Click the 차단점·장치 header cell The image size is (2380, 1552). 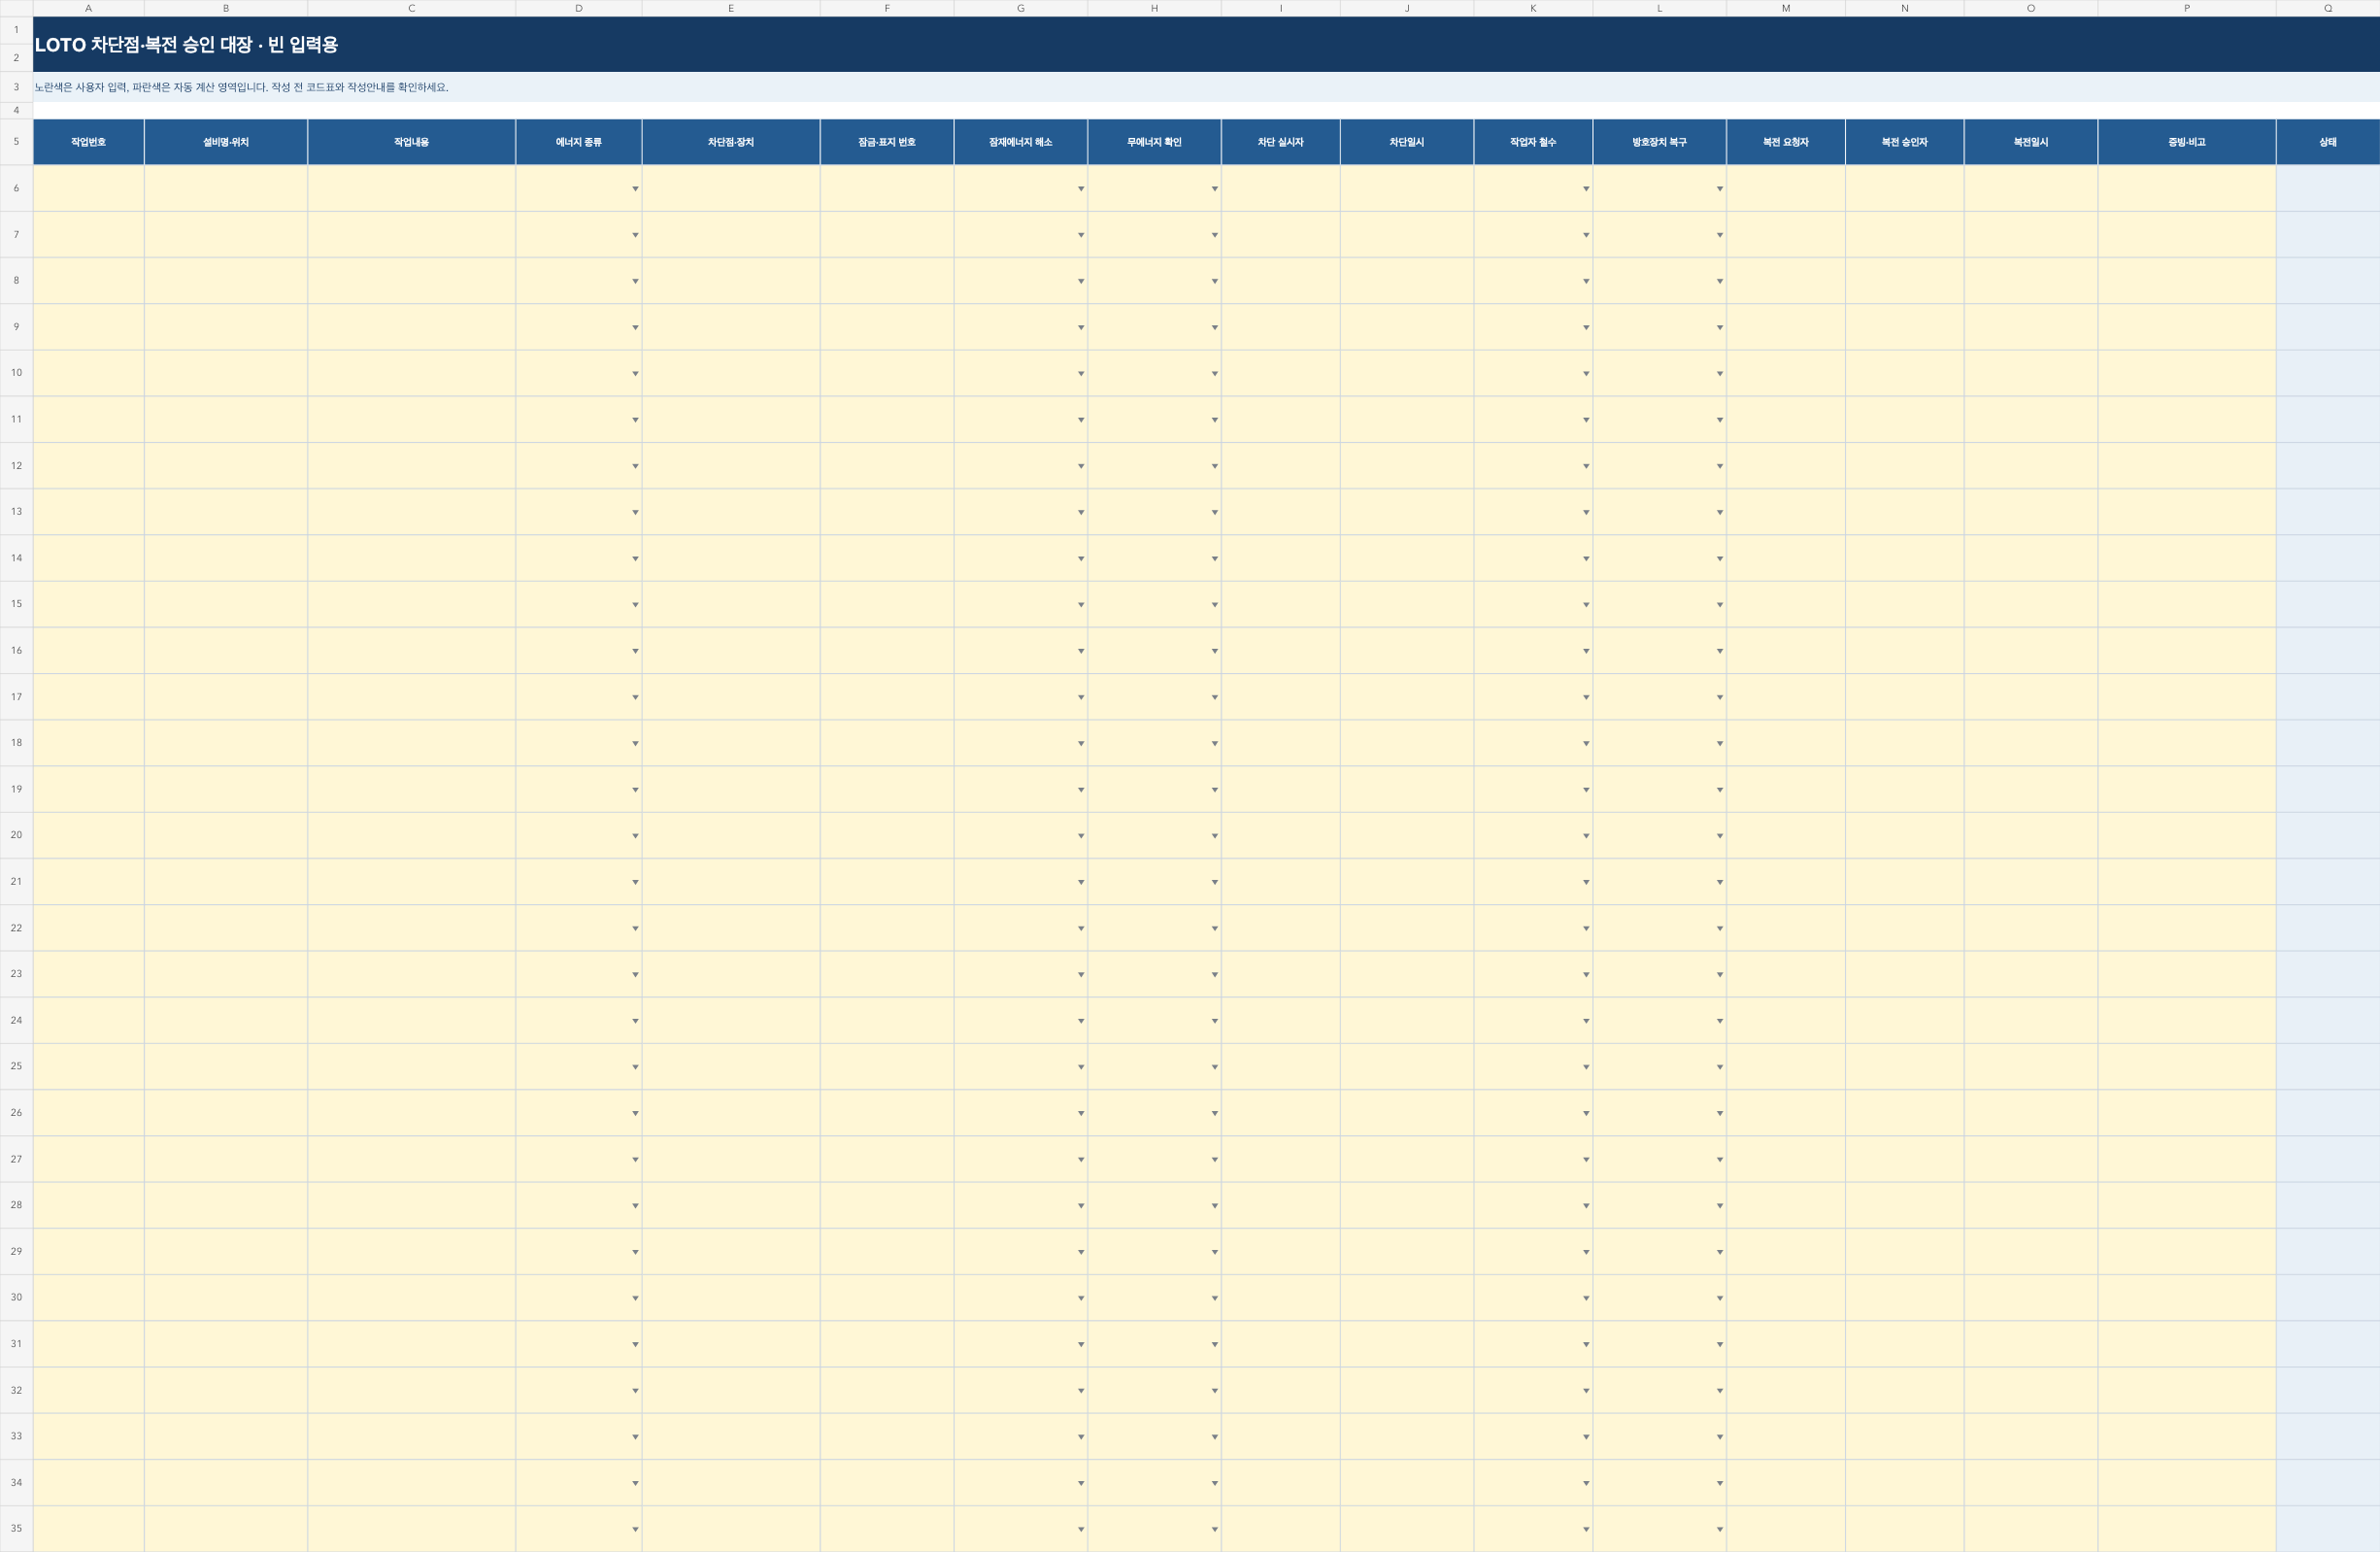731,142
